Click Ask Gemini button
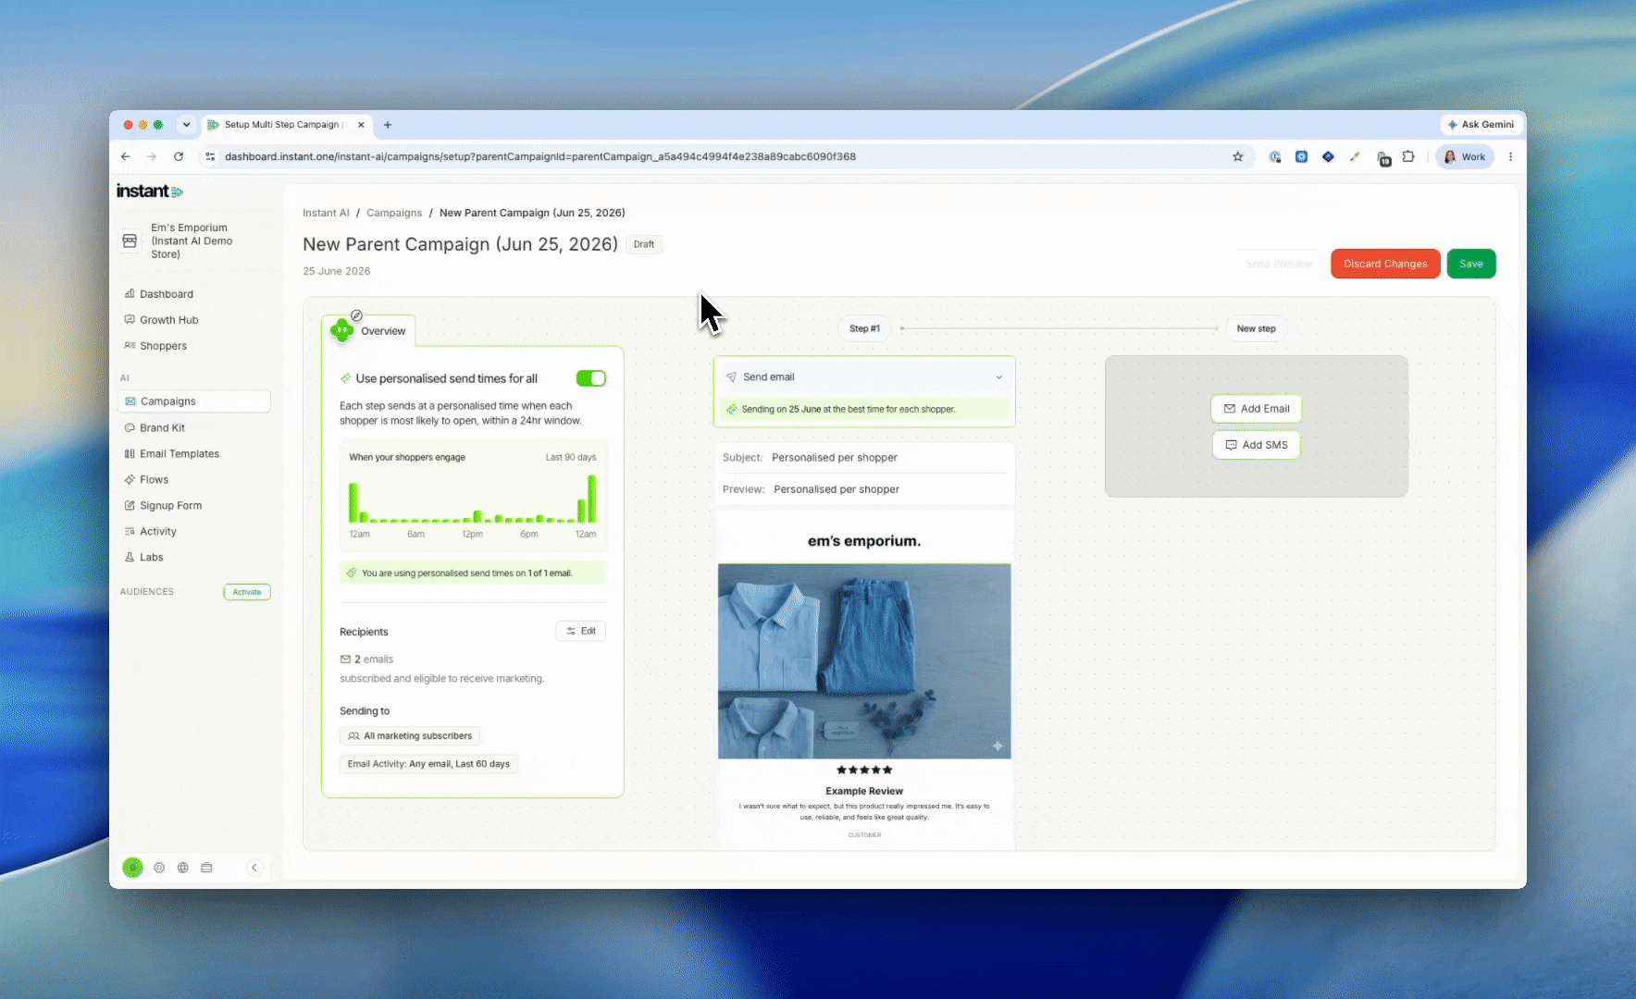 click(x=1481, y=125)
